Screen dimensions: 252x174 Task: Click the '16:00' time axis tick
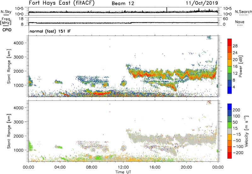click(155, 167)
